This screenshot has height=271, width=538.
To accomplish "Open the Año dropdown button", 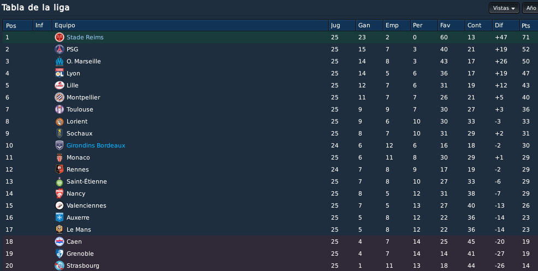I will click(x=530, y=8).
